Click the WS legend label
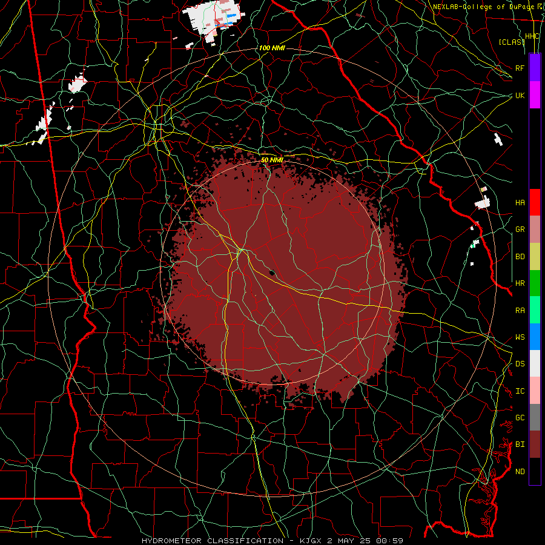Viewport: 545px width, 545px height. pyautogui.click(x=520, y=337)
